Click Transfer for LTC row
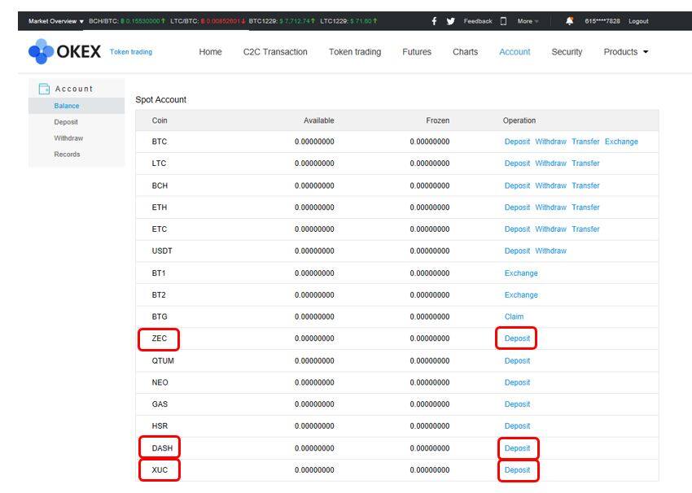Screen dimensions: 692x493 coord(585,164)
